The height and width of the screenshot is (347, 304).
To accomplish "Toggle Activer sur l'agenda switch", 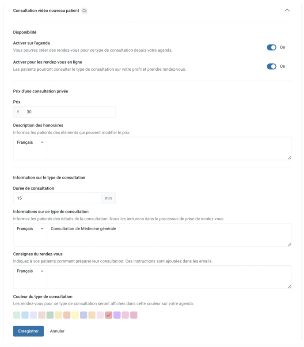I will [x=271, y=47].
